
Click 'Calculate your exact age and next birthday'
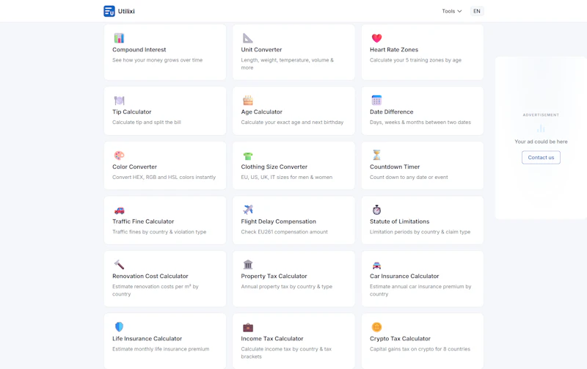292,122
